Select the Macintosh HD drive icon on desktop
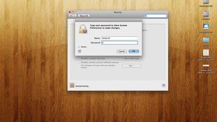 tap(206, 2)
